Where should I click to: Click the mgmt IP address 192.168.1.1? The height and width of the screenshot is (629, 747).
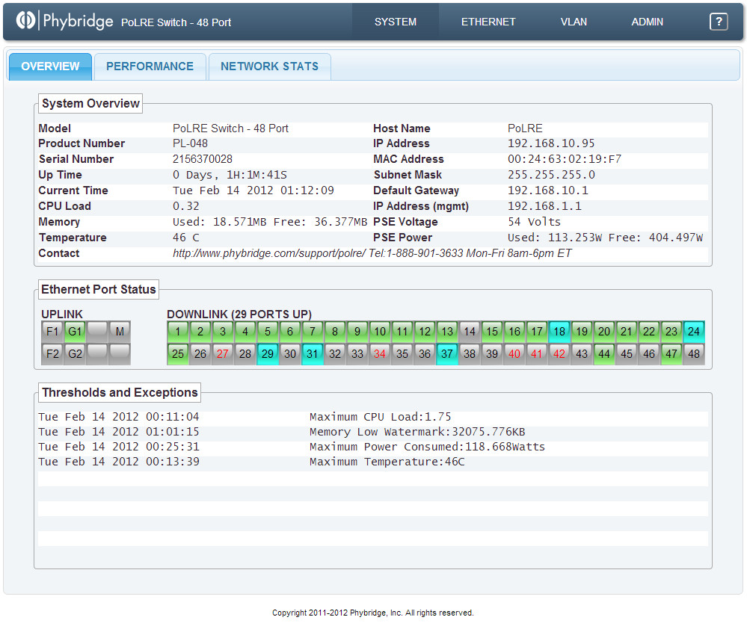(x=544, y=206)
